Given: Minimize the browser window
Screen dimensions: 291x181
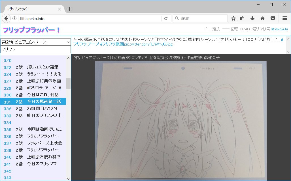Looking at the screenshot, I should pyautogui.click(x=258, y=5).
